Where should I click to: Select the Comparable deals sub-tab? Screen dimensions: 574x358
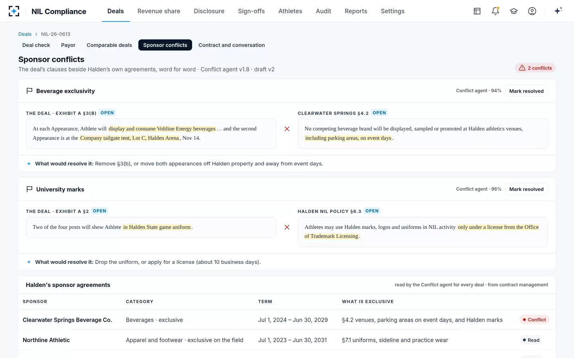109,45
